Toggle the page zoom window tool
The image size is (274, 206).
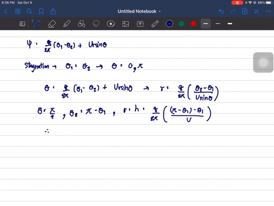tap(22, 24)
